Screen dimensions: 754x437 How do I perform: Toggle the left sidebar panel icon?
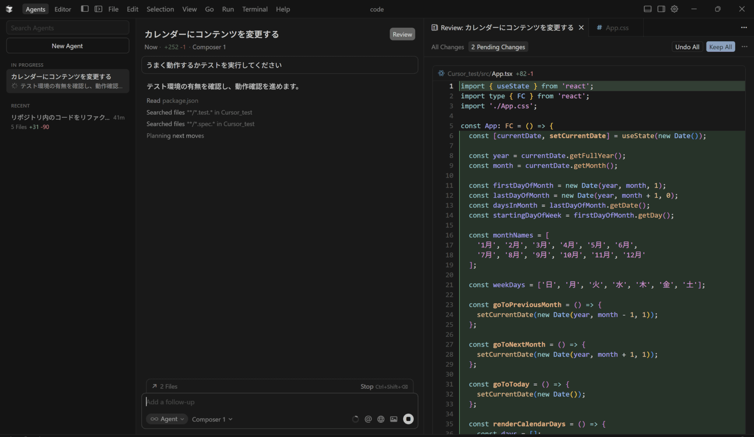click(x=85, y=9)
